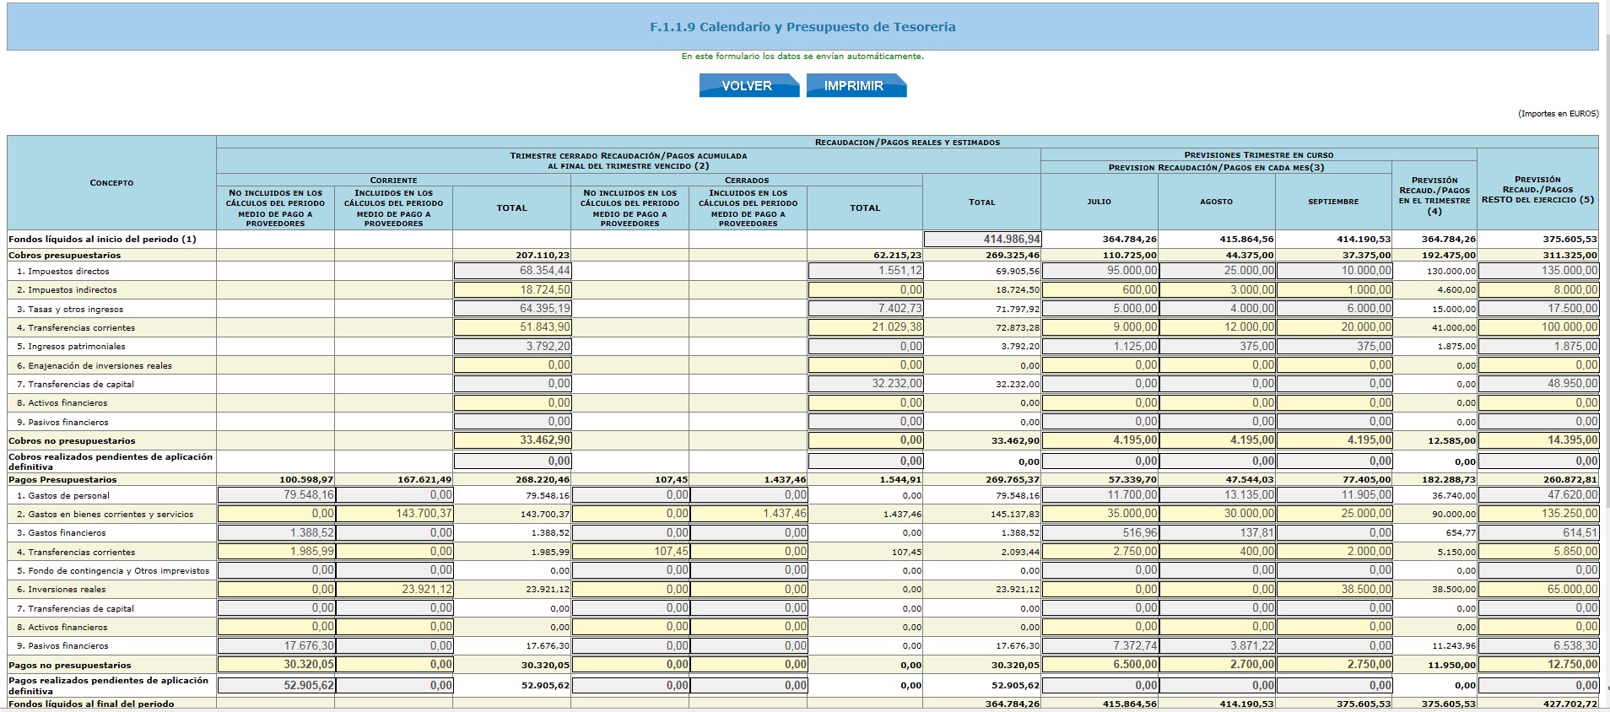Edit Gastos financieros Julio field 516,96

point(1100,533)
